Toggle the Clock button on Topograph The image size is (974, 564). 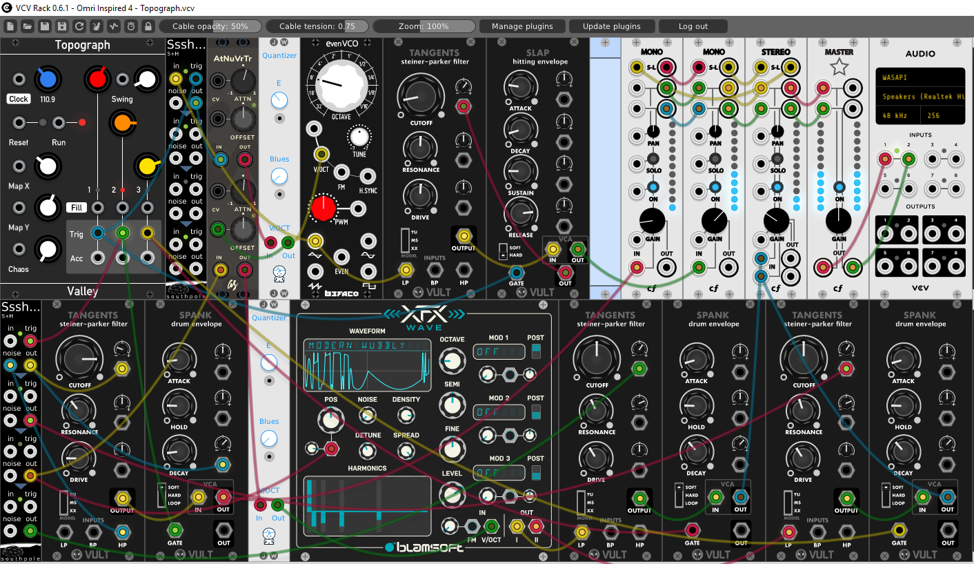pos(19,99)
